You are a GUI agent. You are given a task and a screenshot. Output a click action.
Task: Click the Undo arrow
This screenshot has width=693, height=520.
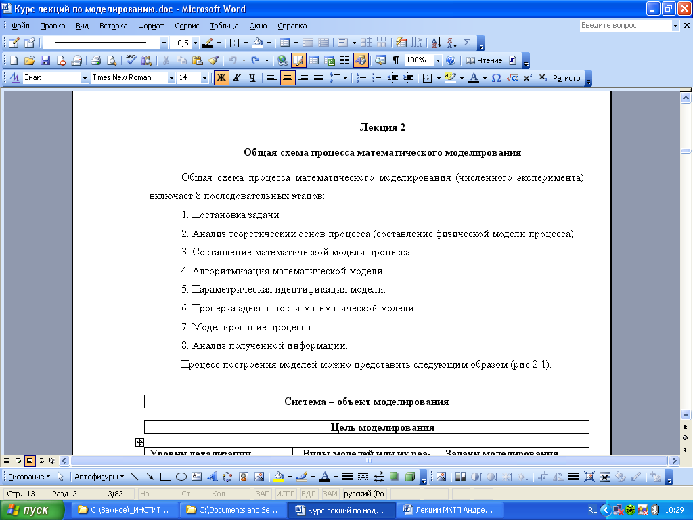(233, 60)
